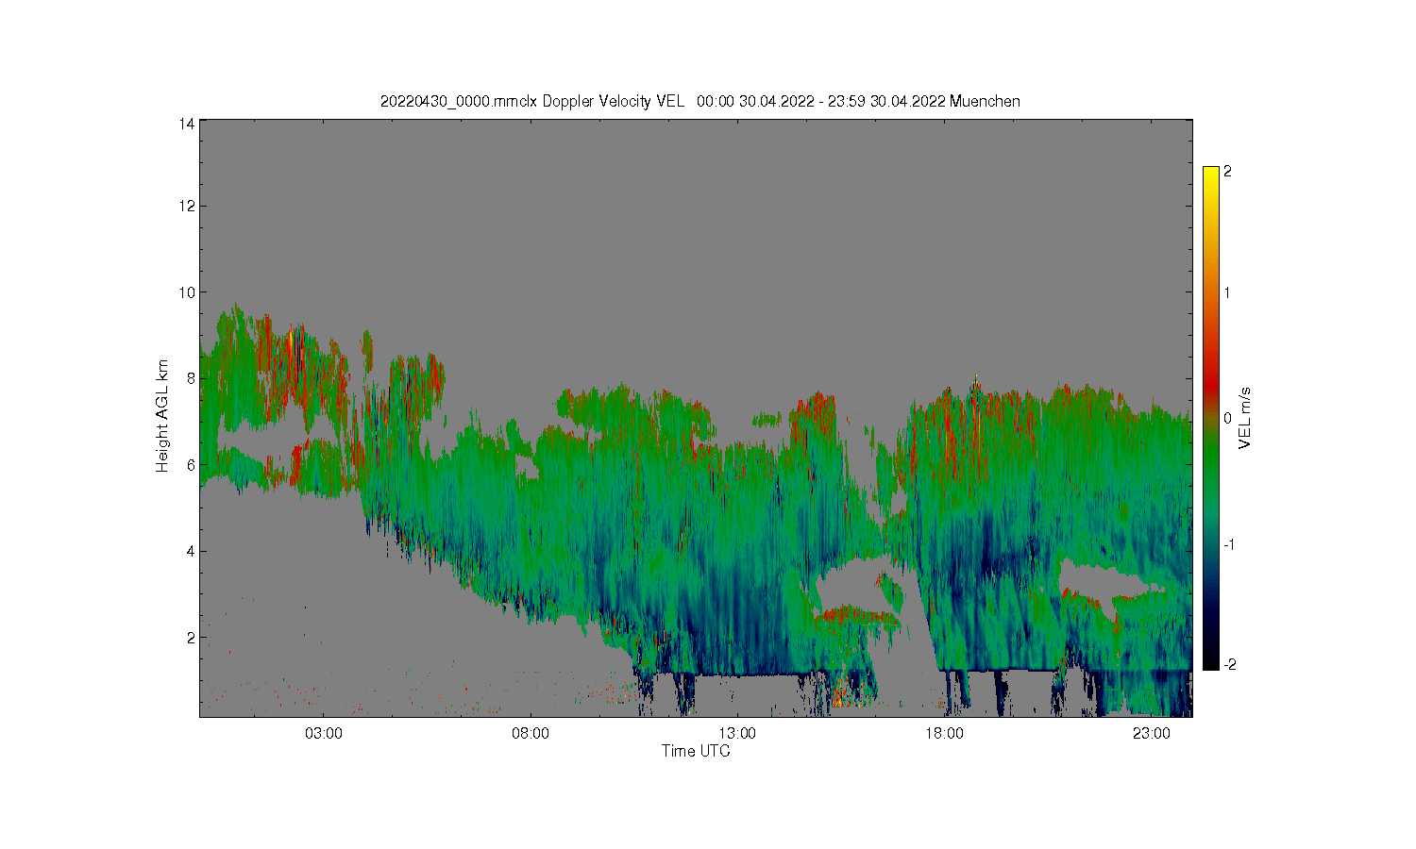1416x849 pixels.
Task: Click the '4' height tick label
Action: [x=191, y=551]
